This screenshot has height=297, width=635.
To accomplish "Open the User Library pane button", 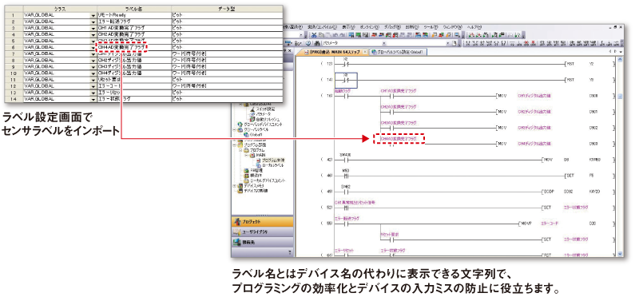I will click(262, 232).
